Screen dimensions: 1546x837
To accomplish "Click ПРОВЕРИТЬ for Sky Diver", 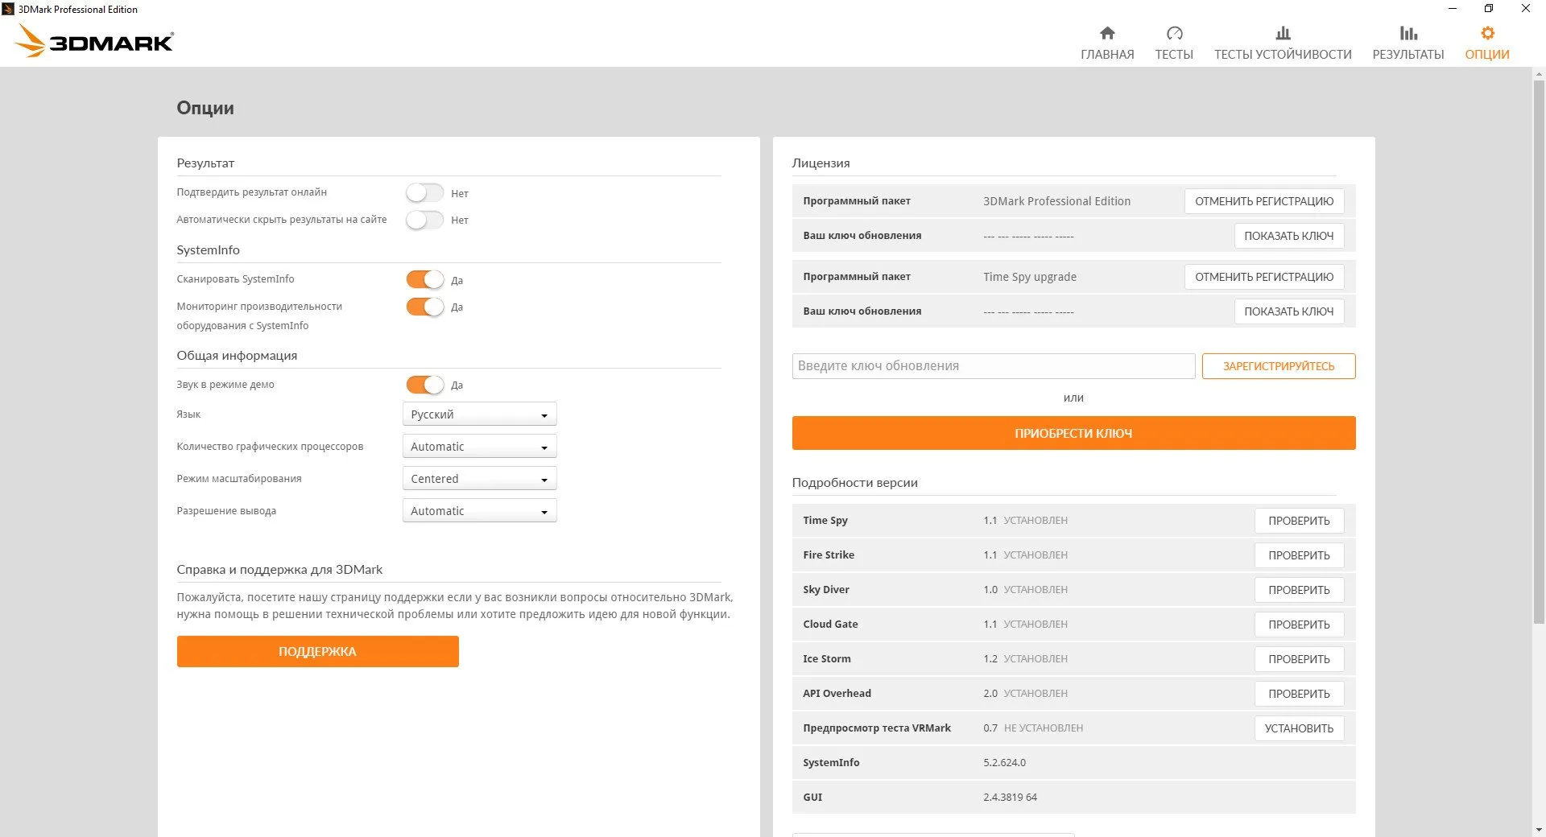I will pyautogui.click(x=1299, y=590).
